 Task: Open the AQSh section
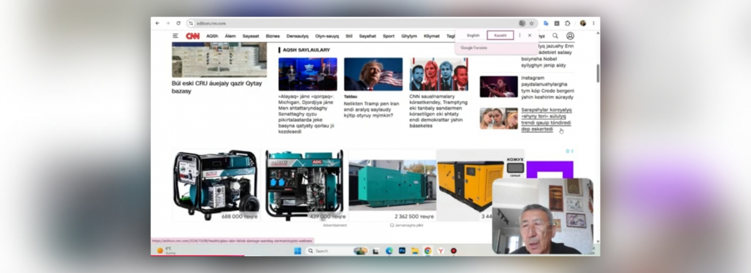pos(212,36)
